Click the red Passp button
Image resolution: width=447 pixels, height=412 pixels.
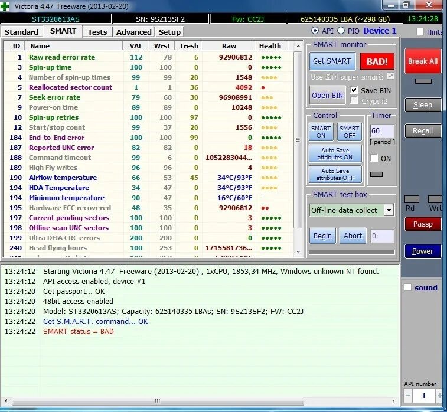click(x=423, y=224)
